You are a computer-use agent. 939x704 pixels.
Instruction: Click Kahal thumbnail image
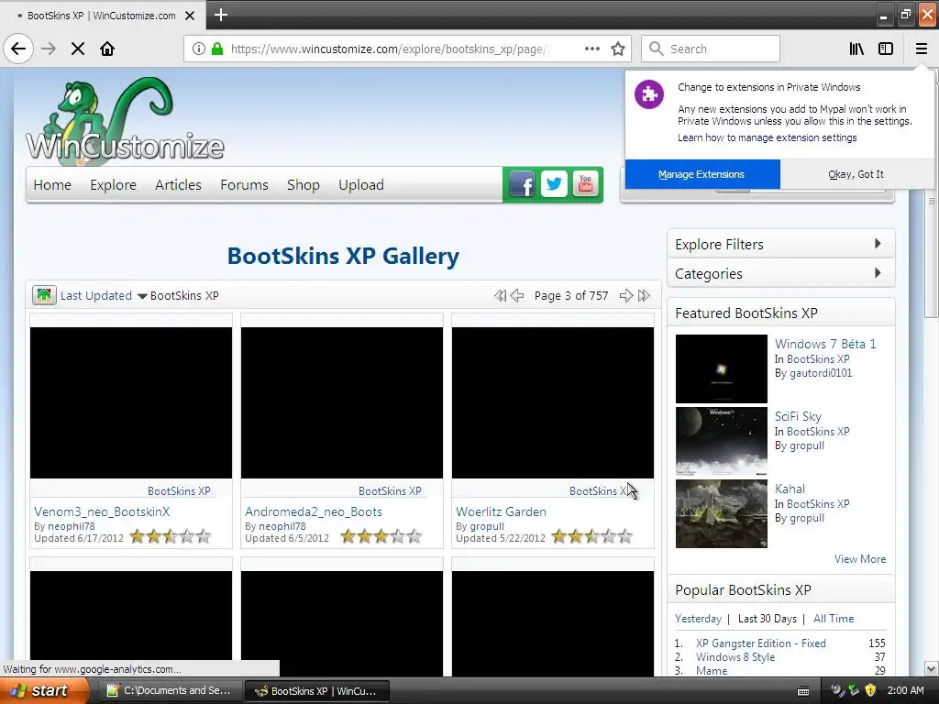[721, 513]
